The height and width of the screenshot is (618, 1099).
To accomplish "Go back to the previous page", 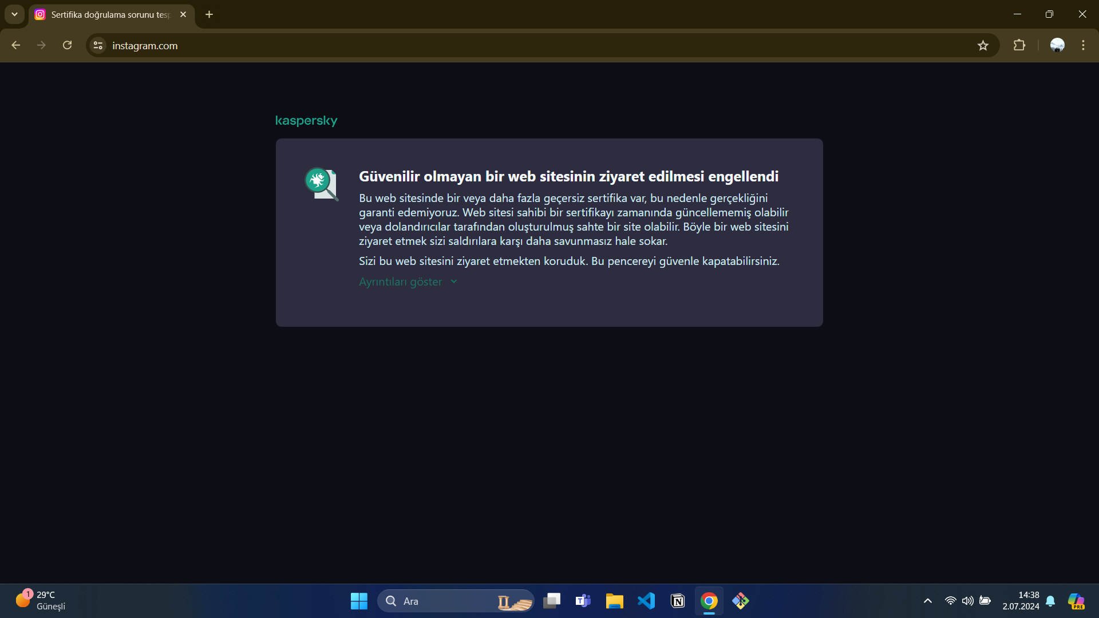I will click(x=15, y=45).
